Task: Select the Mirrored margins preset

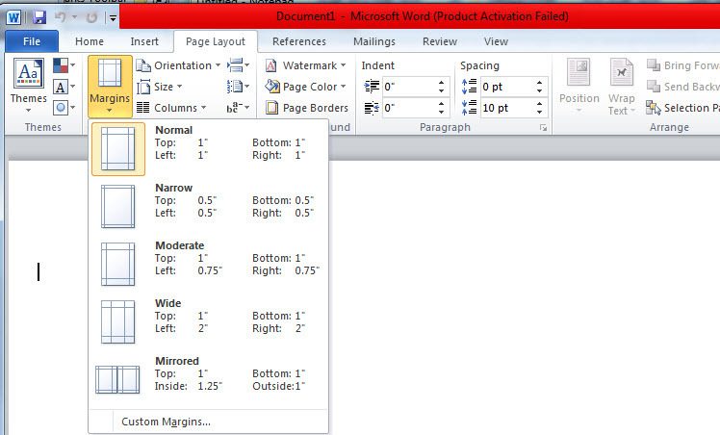Action: 209,380
